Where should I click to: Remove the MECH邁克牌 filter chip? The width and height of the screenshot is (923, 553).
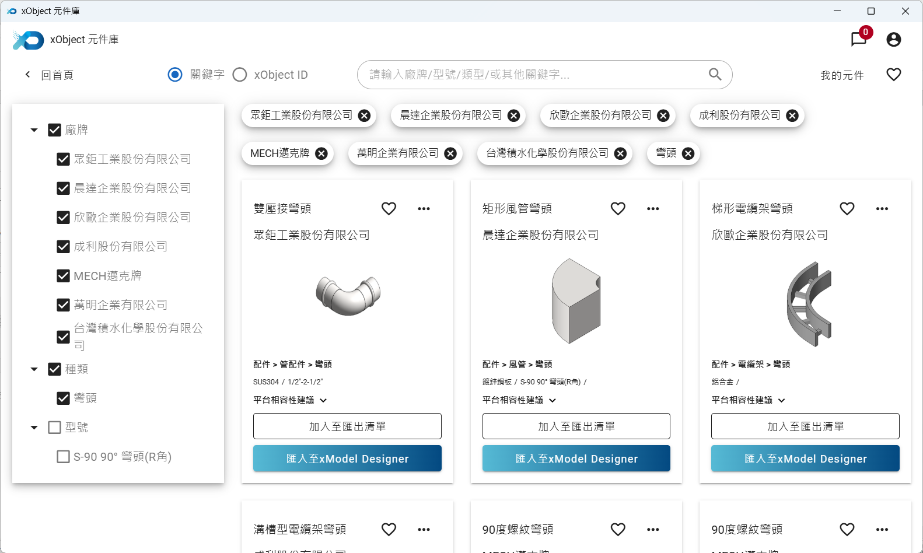click(x=321, y=153)
